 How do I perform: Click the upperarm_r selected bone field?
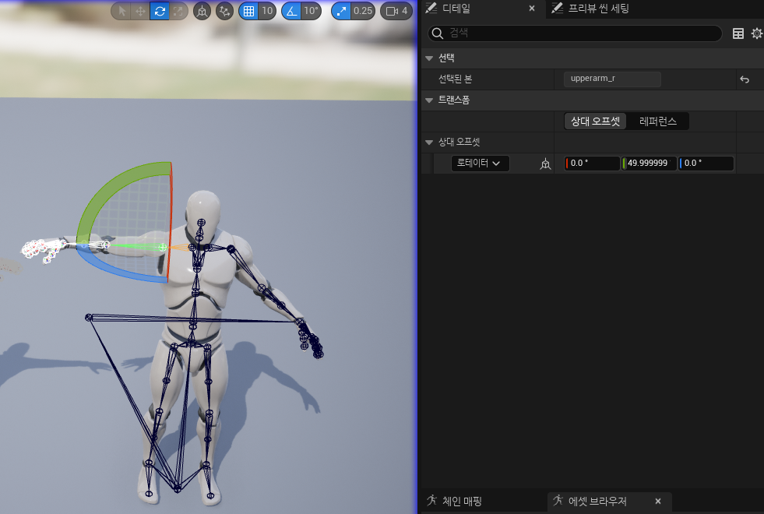612,79
